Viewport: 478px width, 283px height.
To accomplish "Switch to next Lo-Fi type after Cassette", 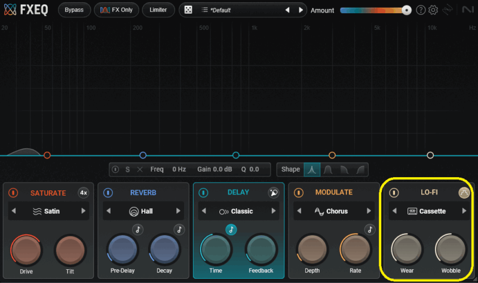I will tap(464, 211).
